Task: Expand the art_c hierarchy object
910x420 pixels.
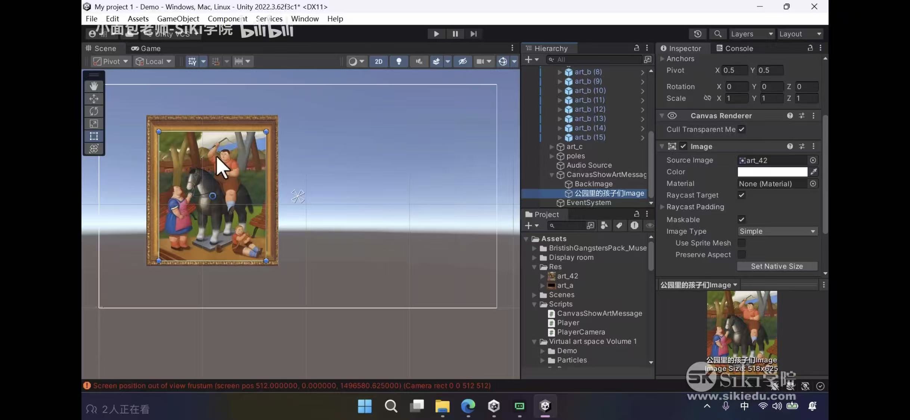Action: tap(551, 147)
